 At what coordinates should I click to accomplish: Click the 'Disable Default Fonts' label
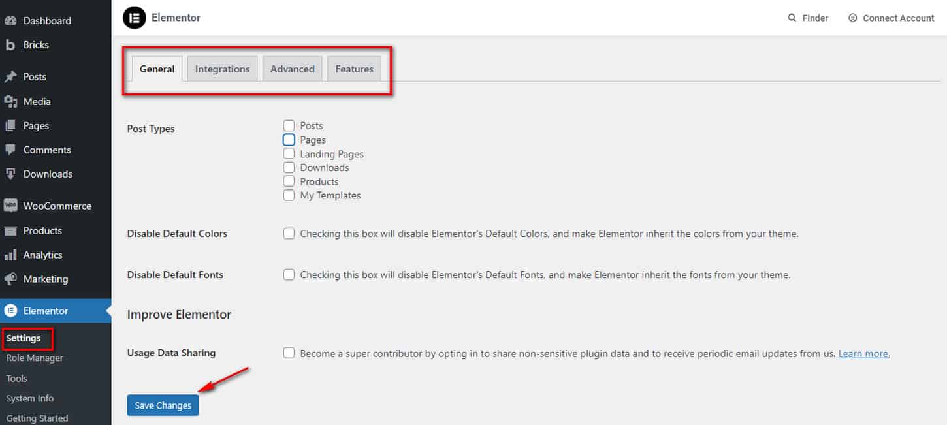(175, 275)
